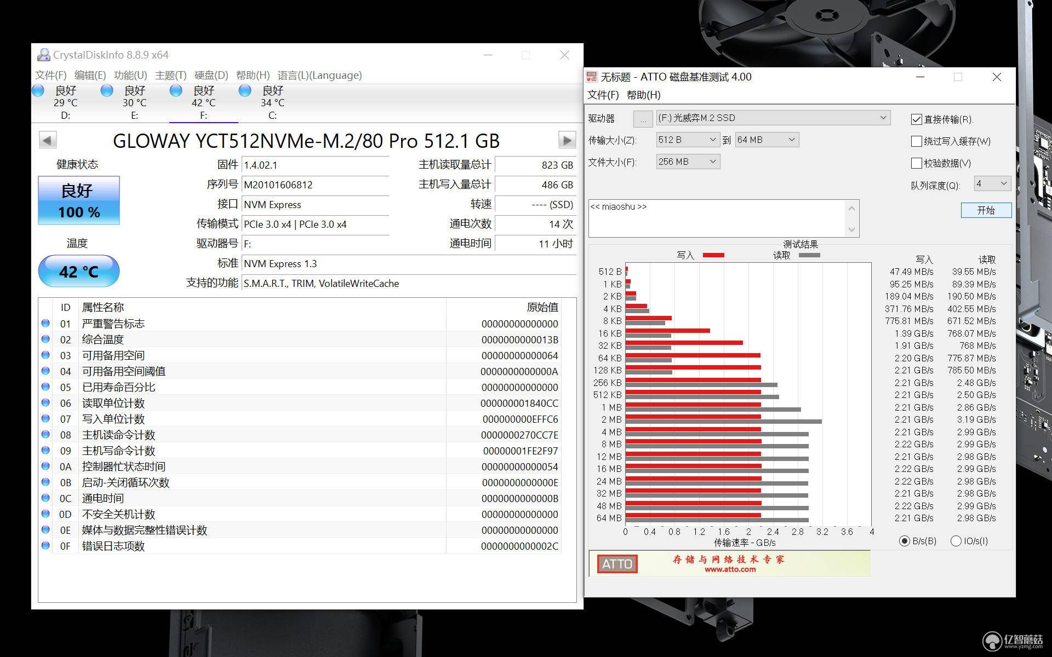Image resolution: width=1052 pixels, height=657 pixels.
Task: Open 文件(F) menu in CrystalDiskInfo
Action: coord(51,76)
